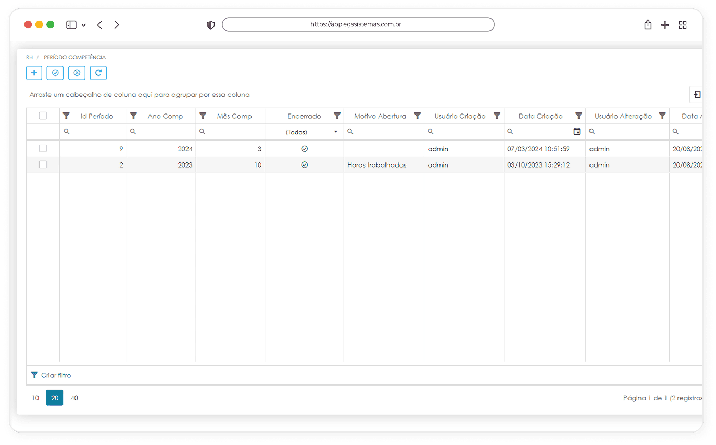Image resolution: width=716 pixels, height=445 pixels.
Task: Open the calendar picker in Data Criação filter
Action: pyautogui.click(x=576, y=132)
